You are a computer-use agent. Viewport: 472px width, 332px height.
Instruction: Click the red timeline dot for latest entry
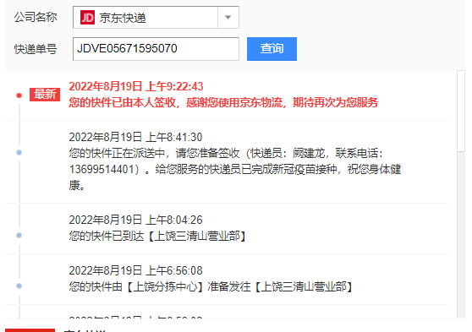coord(19,95)
